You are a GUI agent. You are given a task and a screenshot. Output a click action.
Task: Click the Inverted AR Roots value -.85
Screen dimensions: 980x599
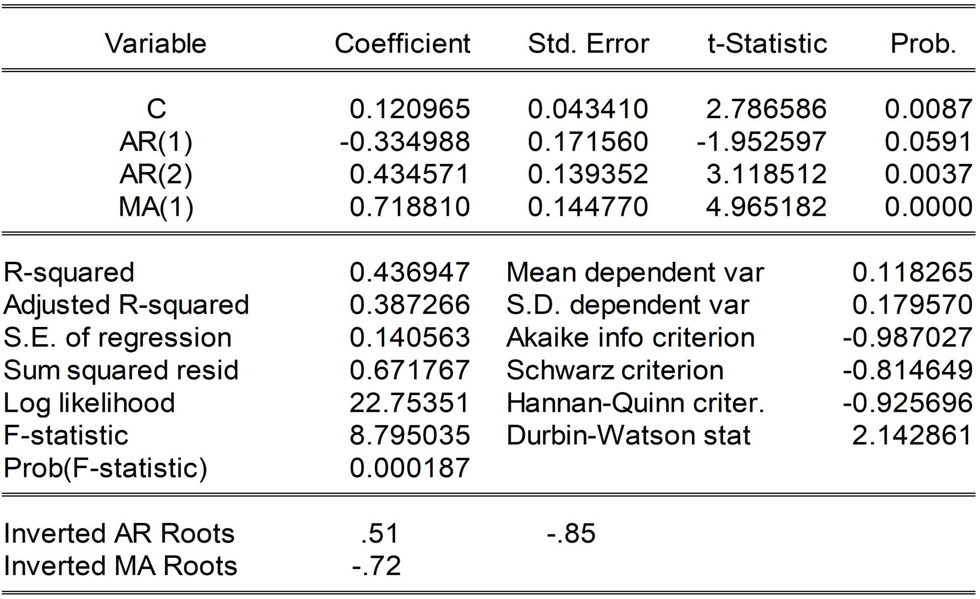tap(571, 533)
